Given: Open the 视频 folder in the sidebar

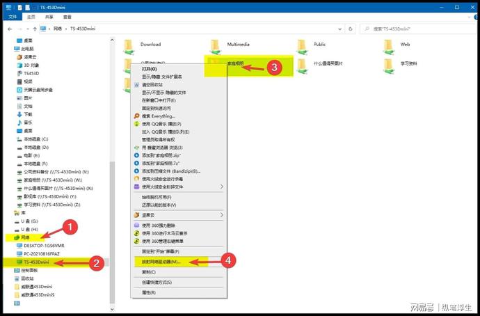Looking at the screenshot, I should click(x=24, y=81).
